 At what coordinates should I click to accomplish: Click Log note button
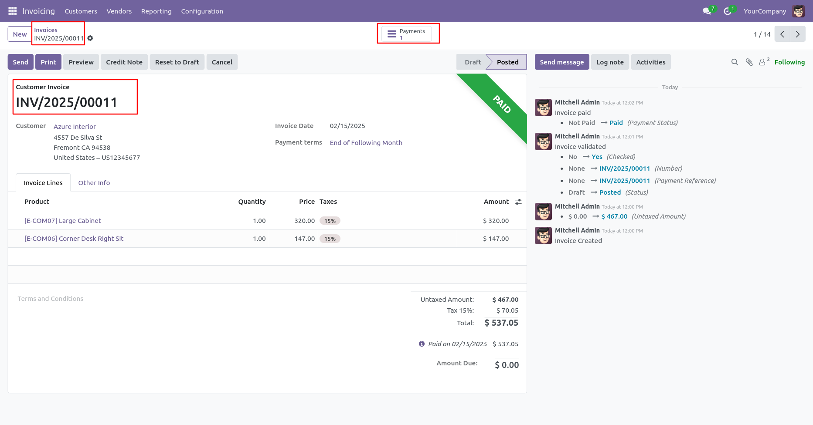[610, 62]
